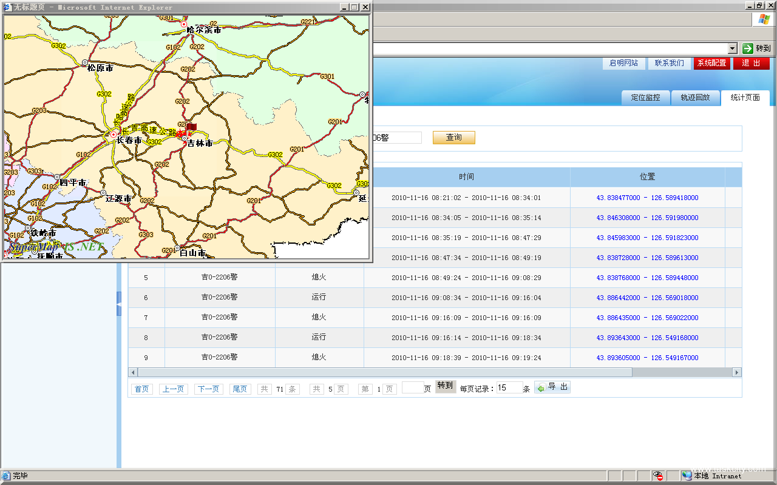
Task: Minimize the main Internet Explorer window
Action: click(x=749, y=5)
